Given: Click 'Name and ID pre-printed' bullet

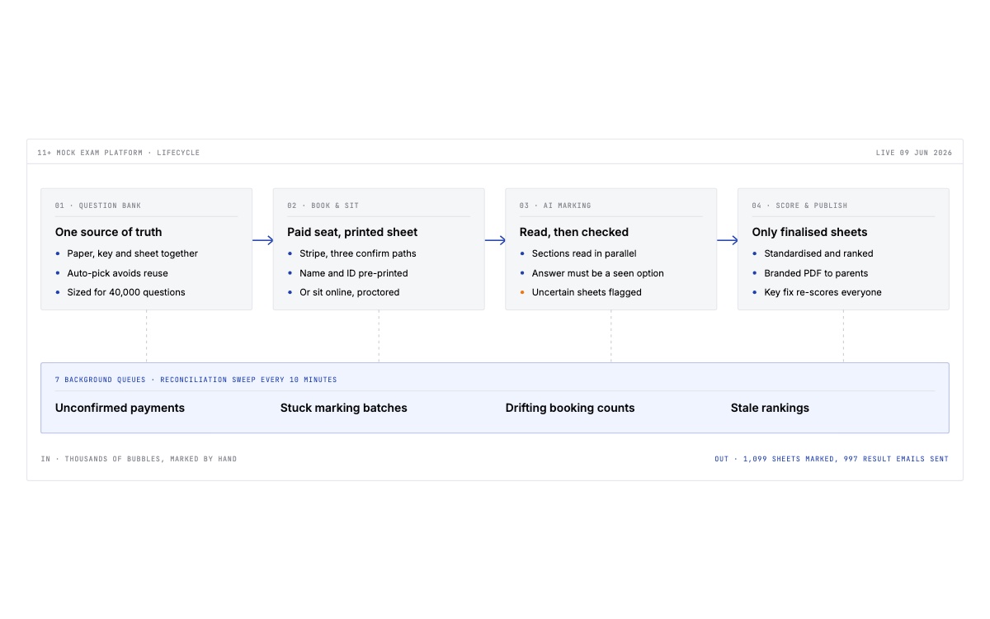Looking at the screenshot, I should pyautogui.click(x=354, y=273).
